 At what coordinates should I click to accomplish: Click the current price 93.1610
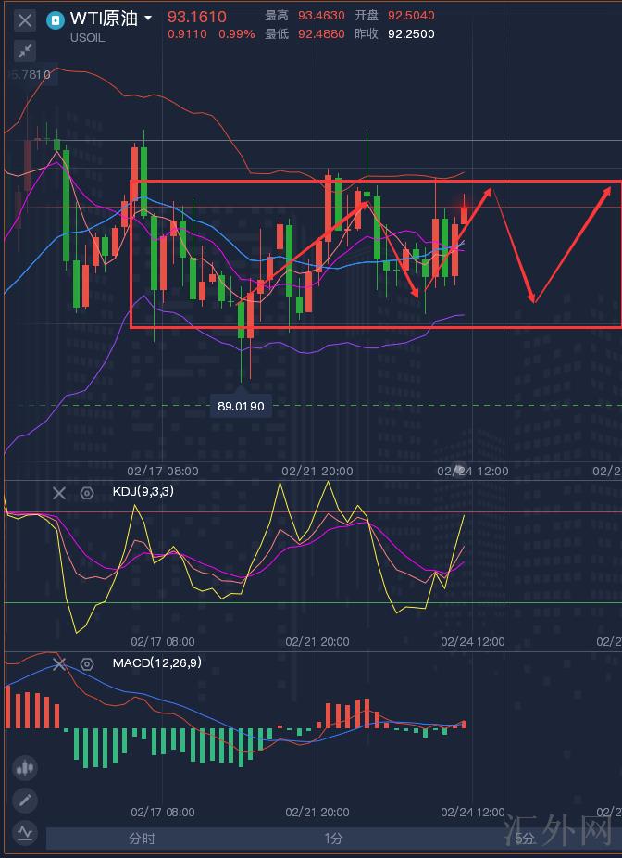[x=196, y=17]
